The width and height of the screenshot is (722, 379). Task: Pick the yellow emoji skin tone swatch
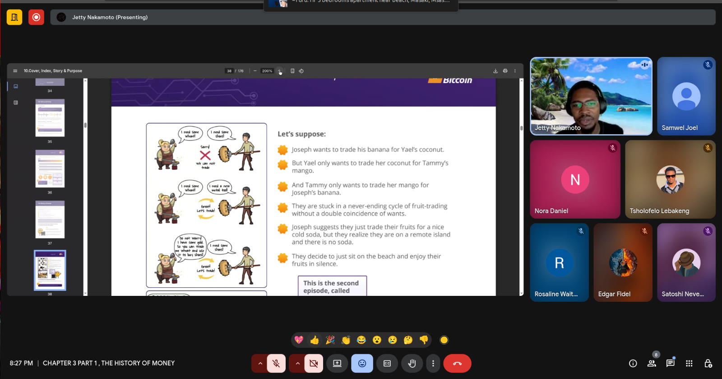[x=444, y=340]
